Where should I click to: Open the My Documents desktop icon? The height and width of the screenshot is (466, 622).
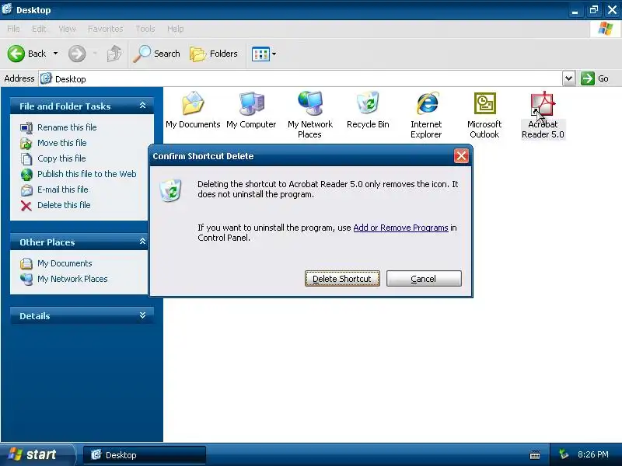tap(193, 110)
